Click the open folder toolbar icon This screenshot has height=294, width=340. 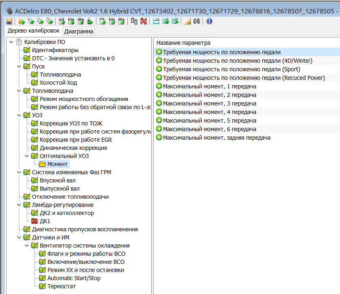click(22, 21)
